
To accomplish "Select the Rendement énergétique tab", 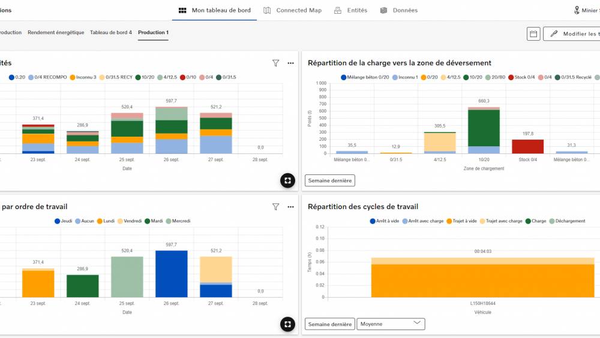I will click(56, 32).
